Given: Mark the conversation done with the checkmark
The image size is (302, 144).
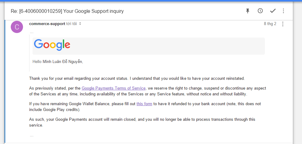Looking at the screenshot, I should (273, 11).
